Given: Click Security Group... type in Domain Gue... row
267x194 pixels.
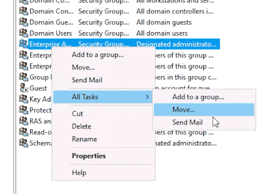Looking at the screenshot, I should point(104,22).
